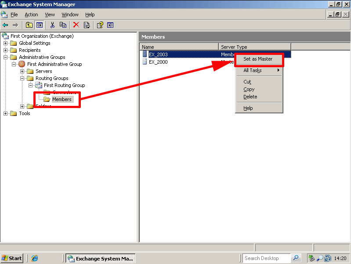
Task: Choose Copy from the context menu
Action: pyautogui.click(x=259, y=89)
